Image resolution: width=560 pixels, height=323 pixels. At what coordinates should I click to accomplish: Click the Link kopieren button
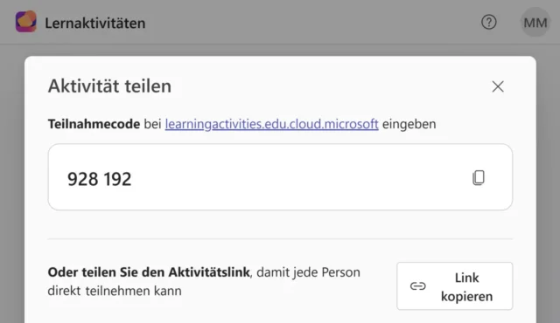(x=455, y=286)
